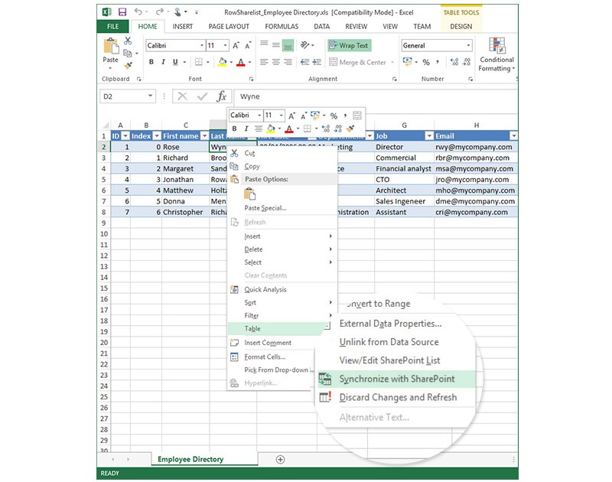Select Format Cells in context menu
This screenshot has width=612, height=482.
pyautogui.click(x=272, y=357)
